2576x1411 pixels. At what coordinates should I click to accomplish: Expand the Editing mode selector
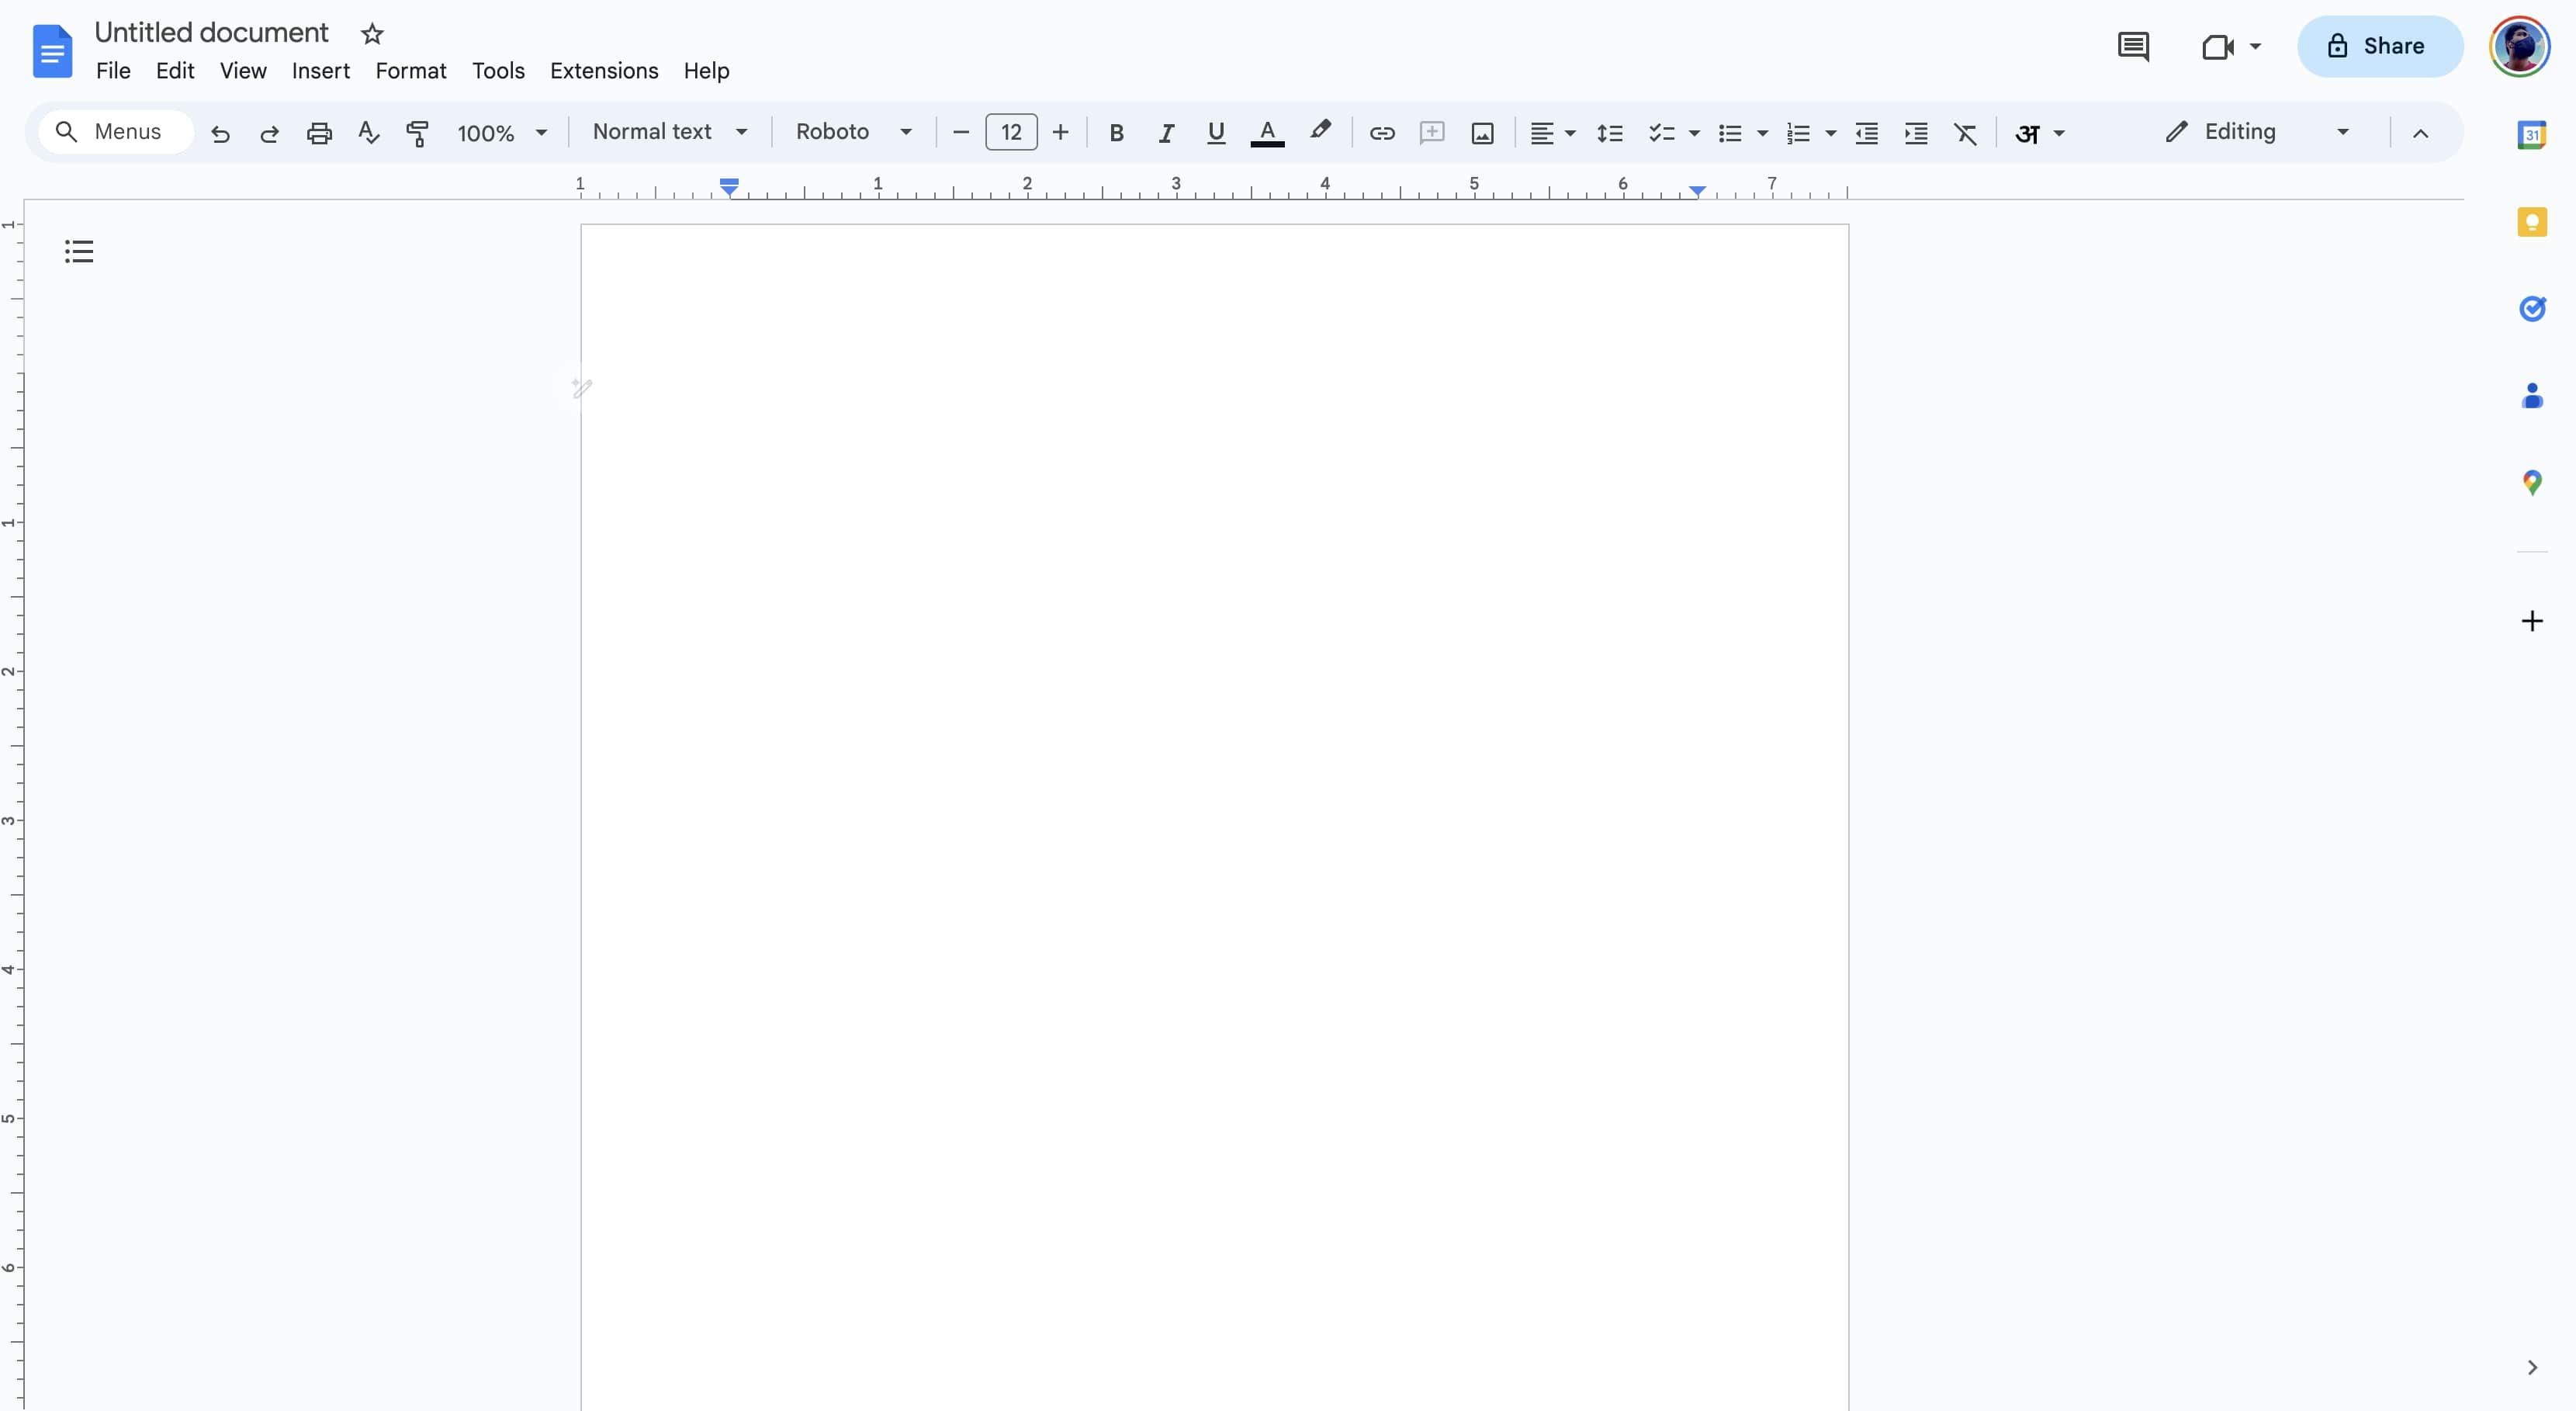[x=2342, y=131]
